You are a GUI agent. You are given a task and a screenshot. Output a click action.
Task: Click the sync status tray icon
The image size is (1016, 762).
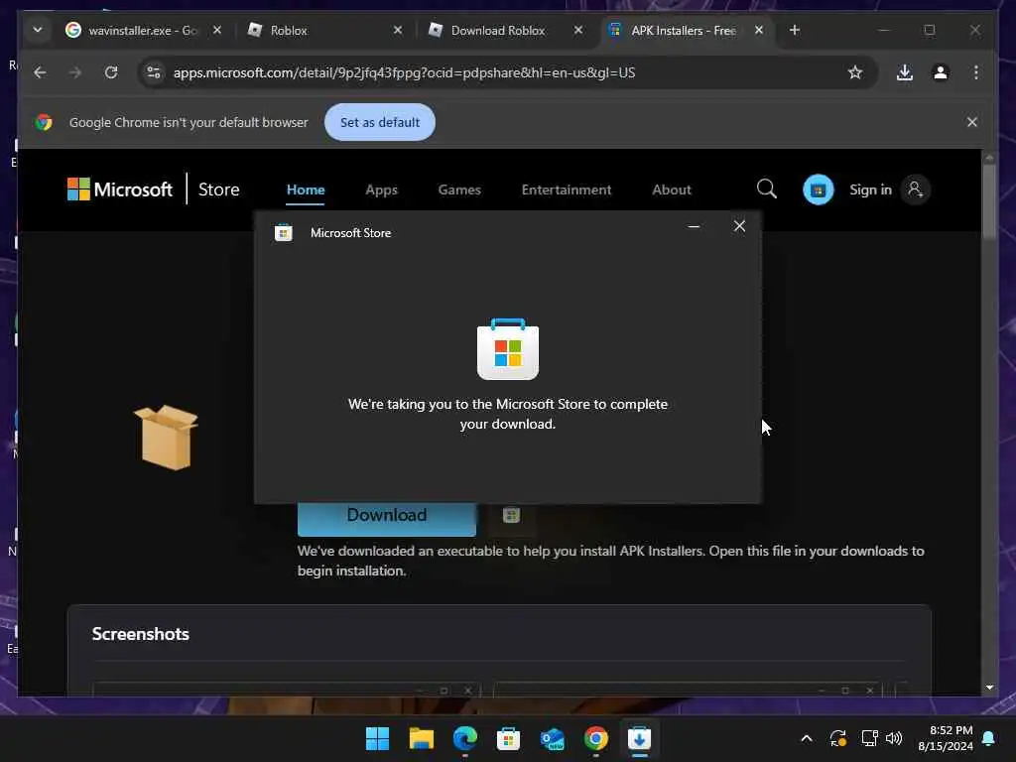coord(837,738)
